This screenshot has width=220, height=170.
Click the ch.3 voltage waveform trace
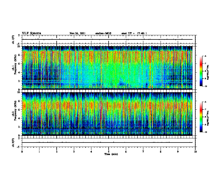point(107,142)
